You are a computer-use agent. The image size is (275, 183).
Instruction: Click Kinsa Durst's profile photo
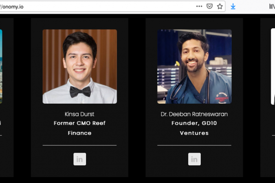click(x=80, y=66)
